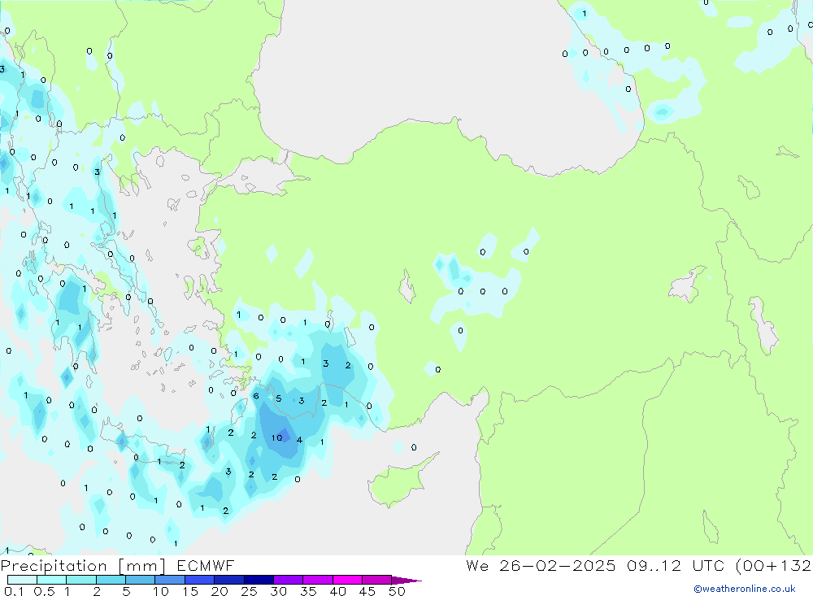Click the 10–15 mm legend color swatch

(x=170, y=580)
